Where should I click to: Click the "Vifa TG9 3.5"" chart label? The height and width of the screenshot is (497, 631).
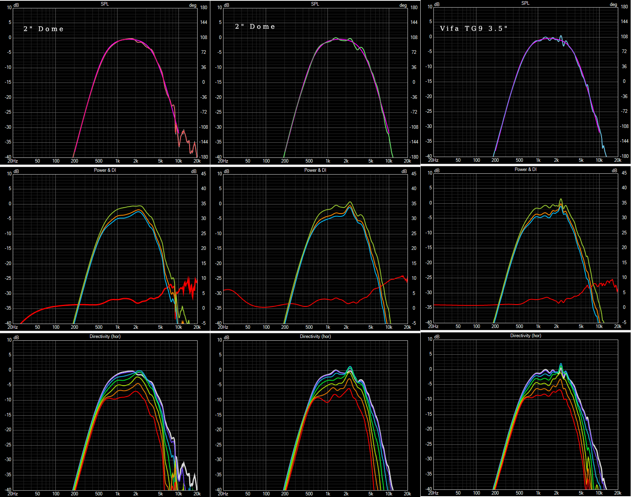point(474,28)
